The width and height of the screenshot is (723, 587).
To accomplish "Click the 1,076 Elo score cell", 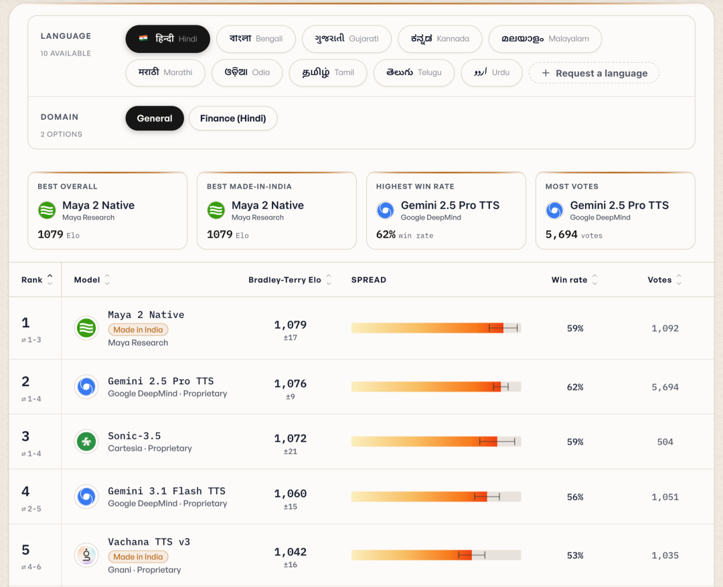I will (x=290, y=384).
